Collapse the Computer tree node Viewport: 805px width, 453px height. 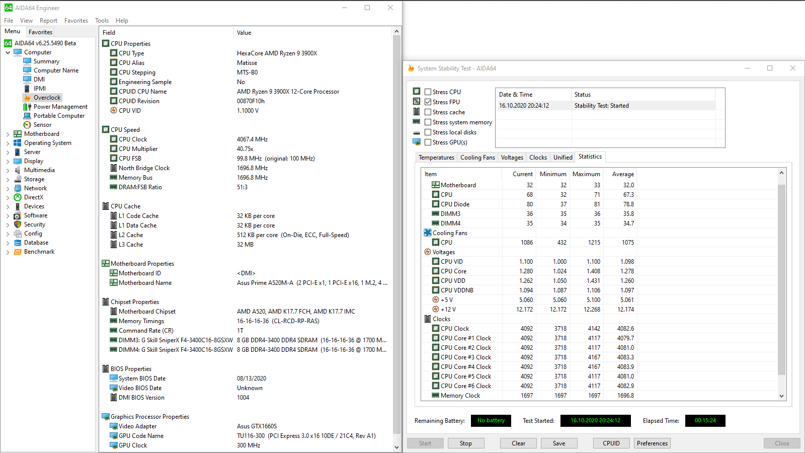tap(8, 52)
